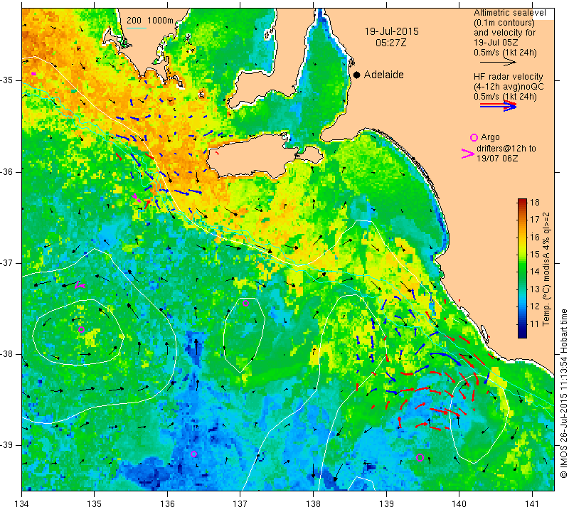Click the black altimetric velocity legend arrow

coord(498,63)
